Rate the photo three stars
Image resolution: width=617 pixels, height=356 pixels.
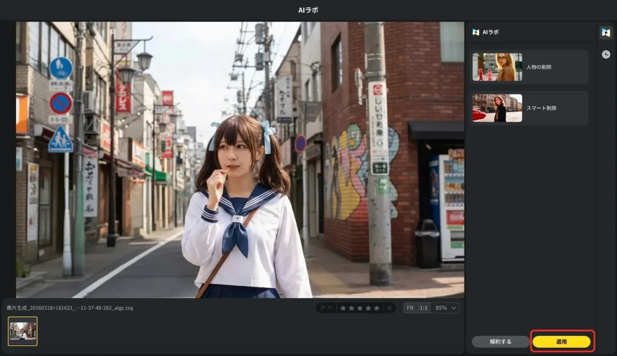pyautogui.click(x=360, y=308)
